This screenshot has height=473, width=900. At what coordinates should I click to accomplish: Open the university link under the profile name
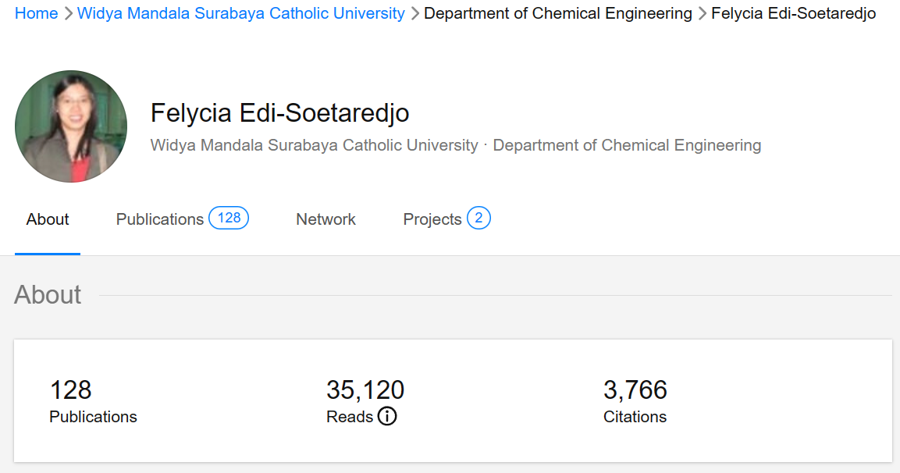(314, 145)
